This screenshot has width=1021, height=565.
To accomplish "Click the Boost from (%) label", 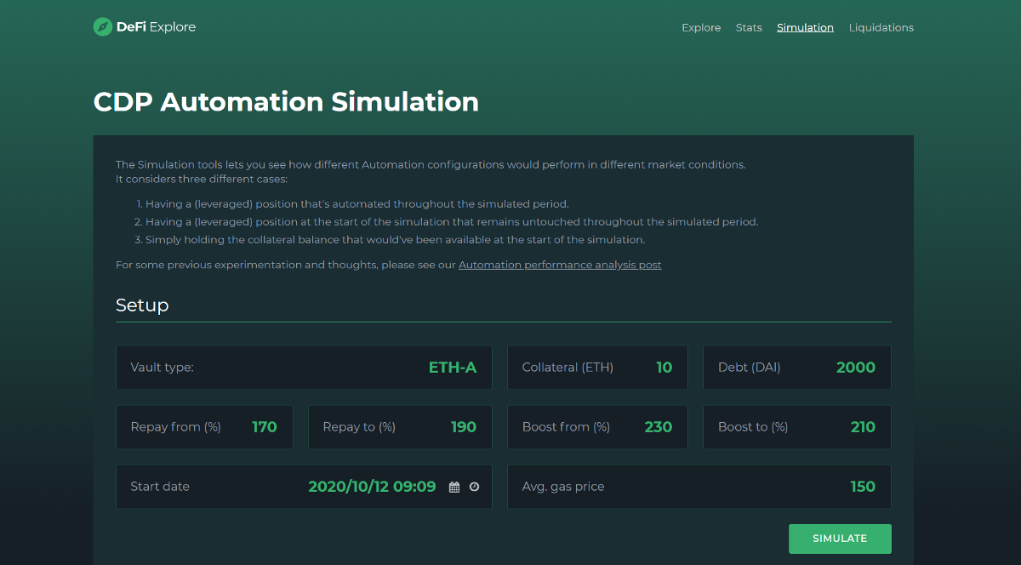I will 566,427.
